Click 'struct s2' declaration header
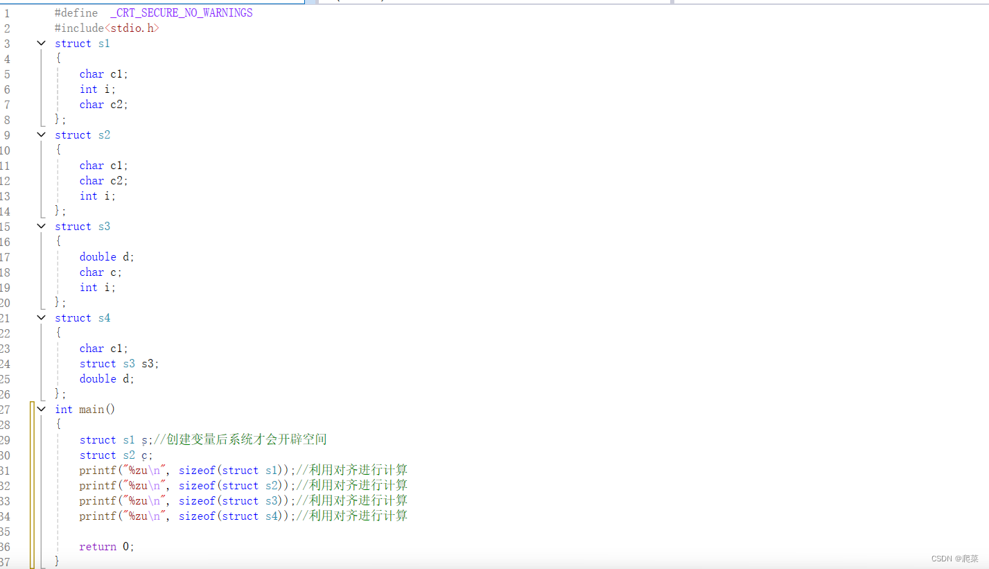This screenshot has width=989, height=569. [82, 134]
